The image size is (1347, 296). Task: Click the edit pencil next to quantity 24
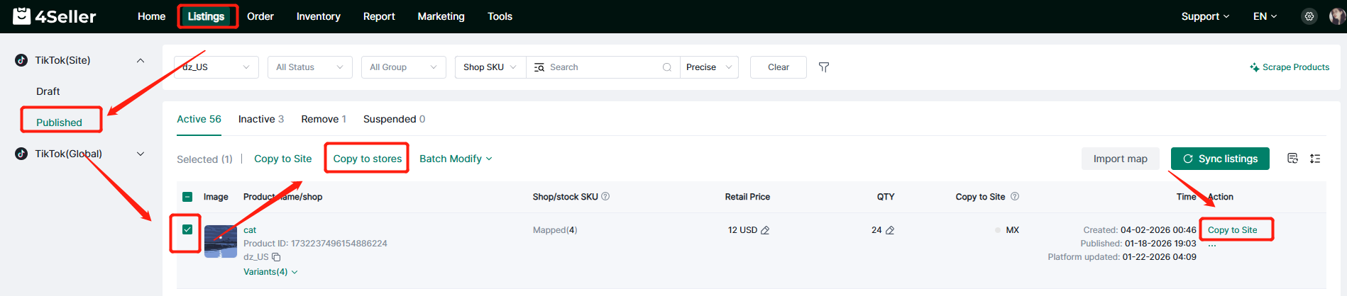tap(890, 230)
